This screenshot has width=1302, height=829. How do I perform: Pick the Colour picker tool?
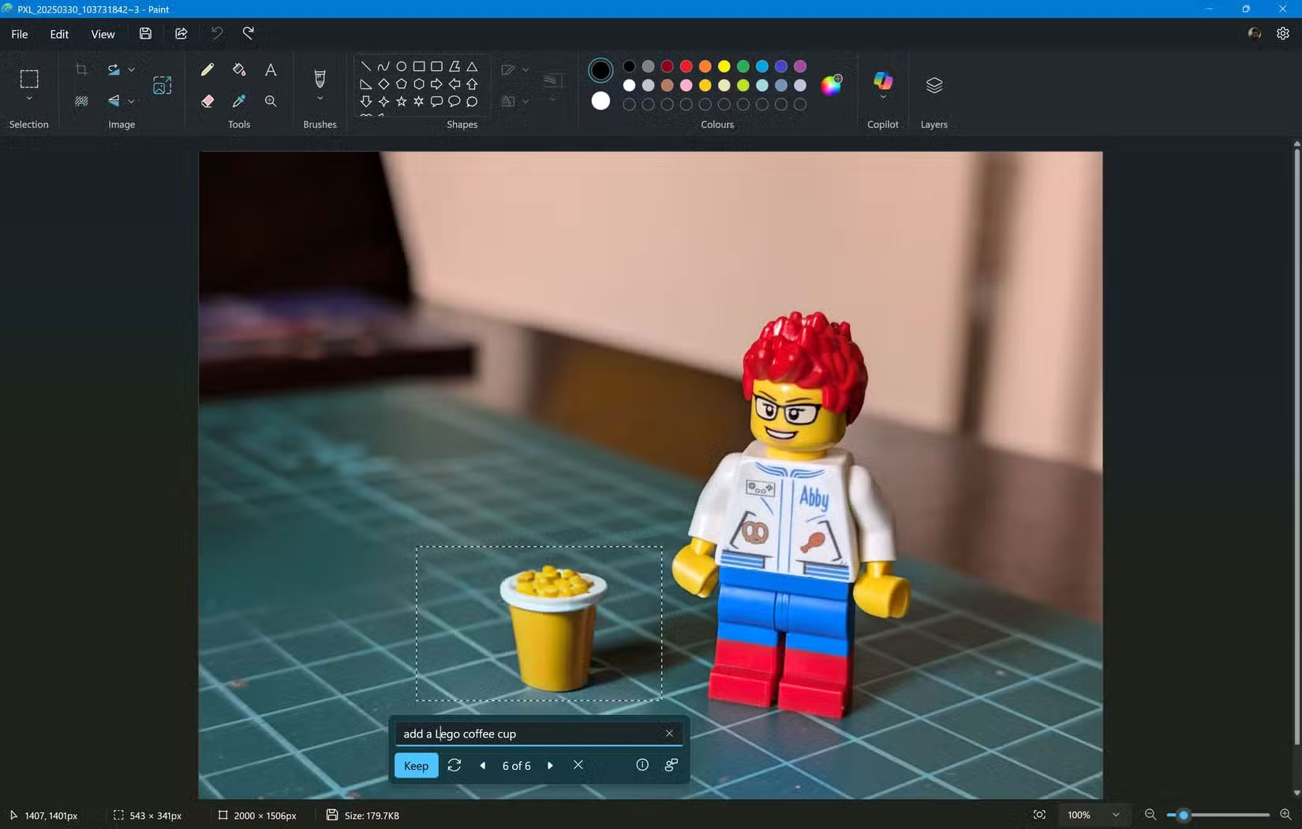(x=238, y=101)
